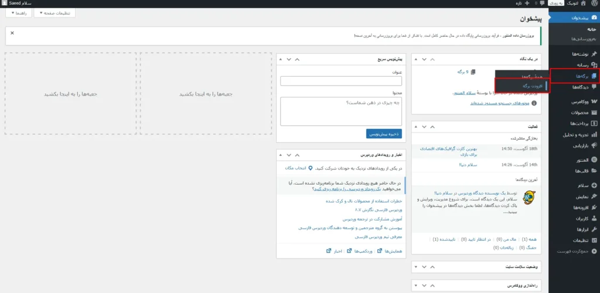The image size is (600, 293).
Task: Open the سلام دنیا! activity post link
Action: (468, 165)
